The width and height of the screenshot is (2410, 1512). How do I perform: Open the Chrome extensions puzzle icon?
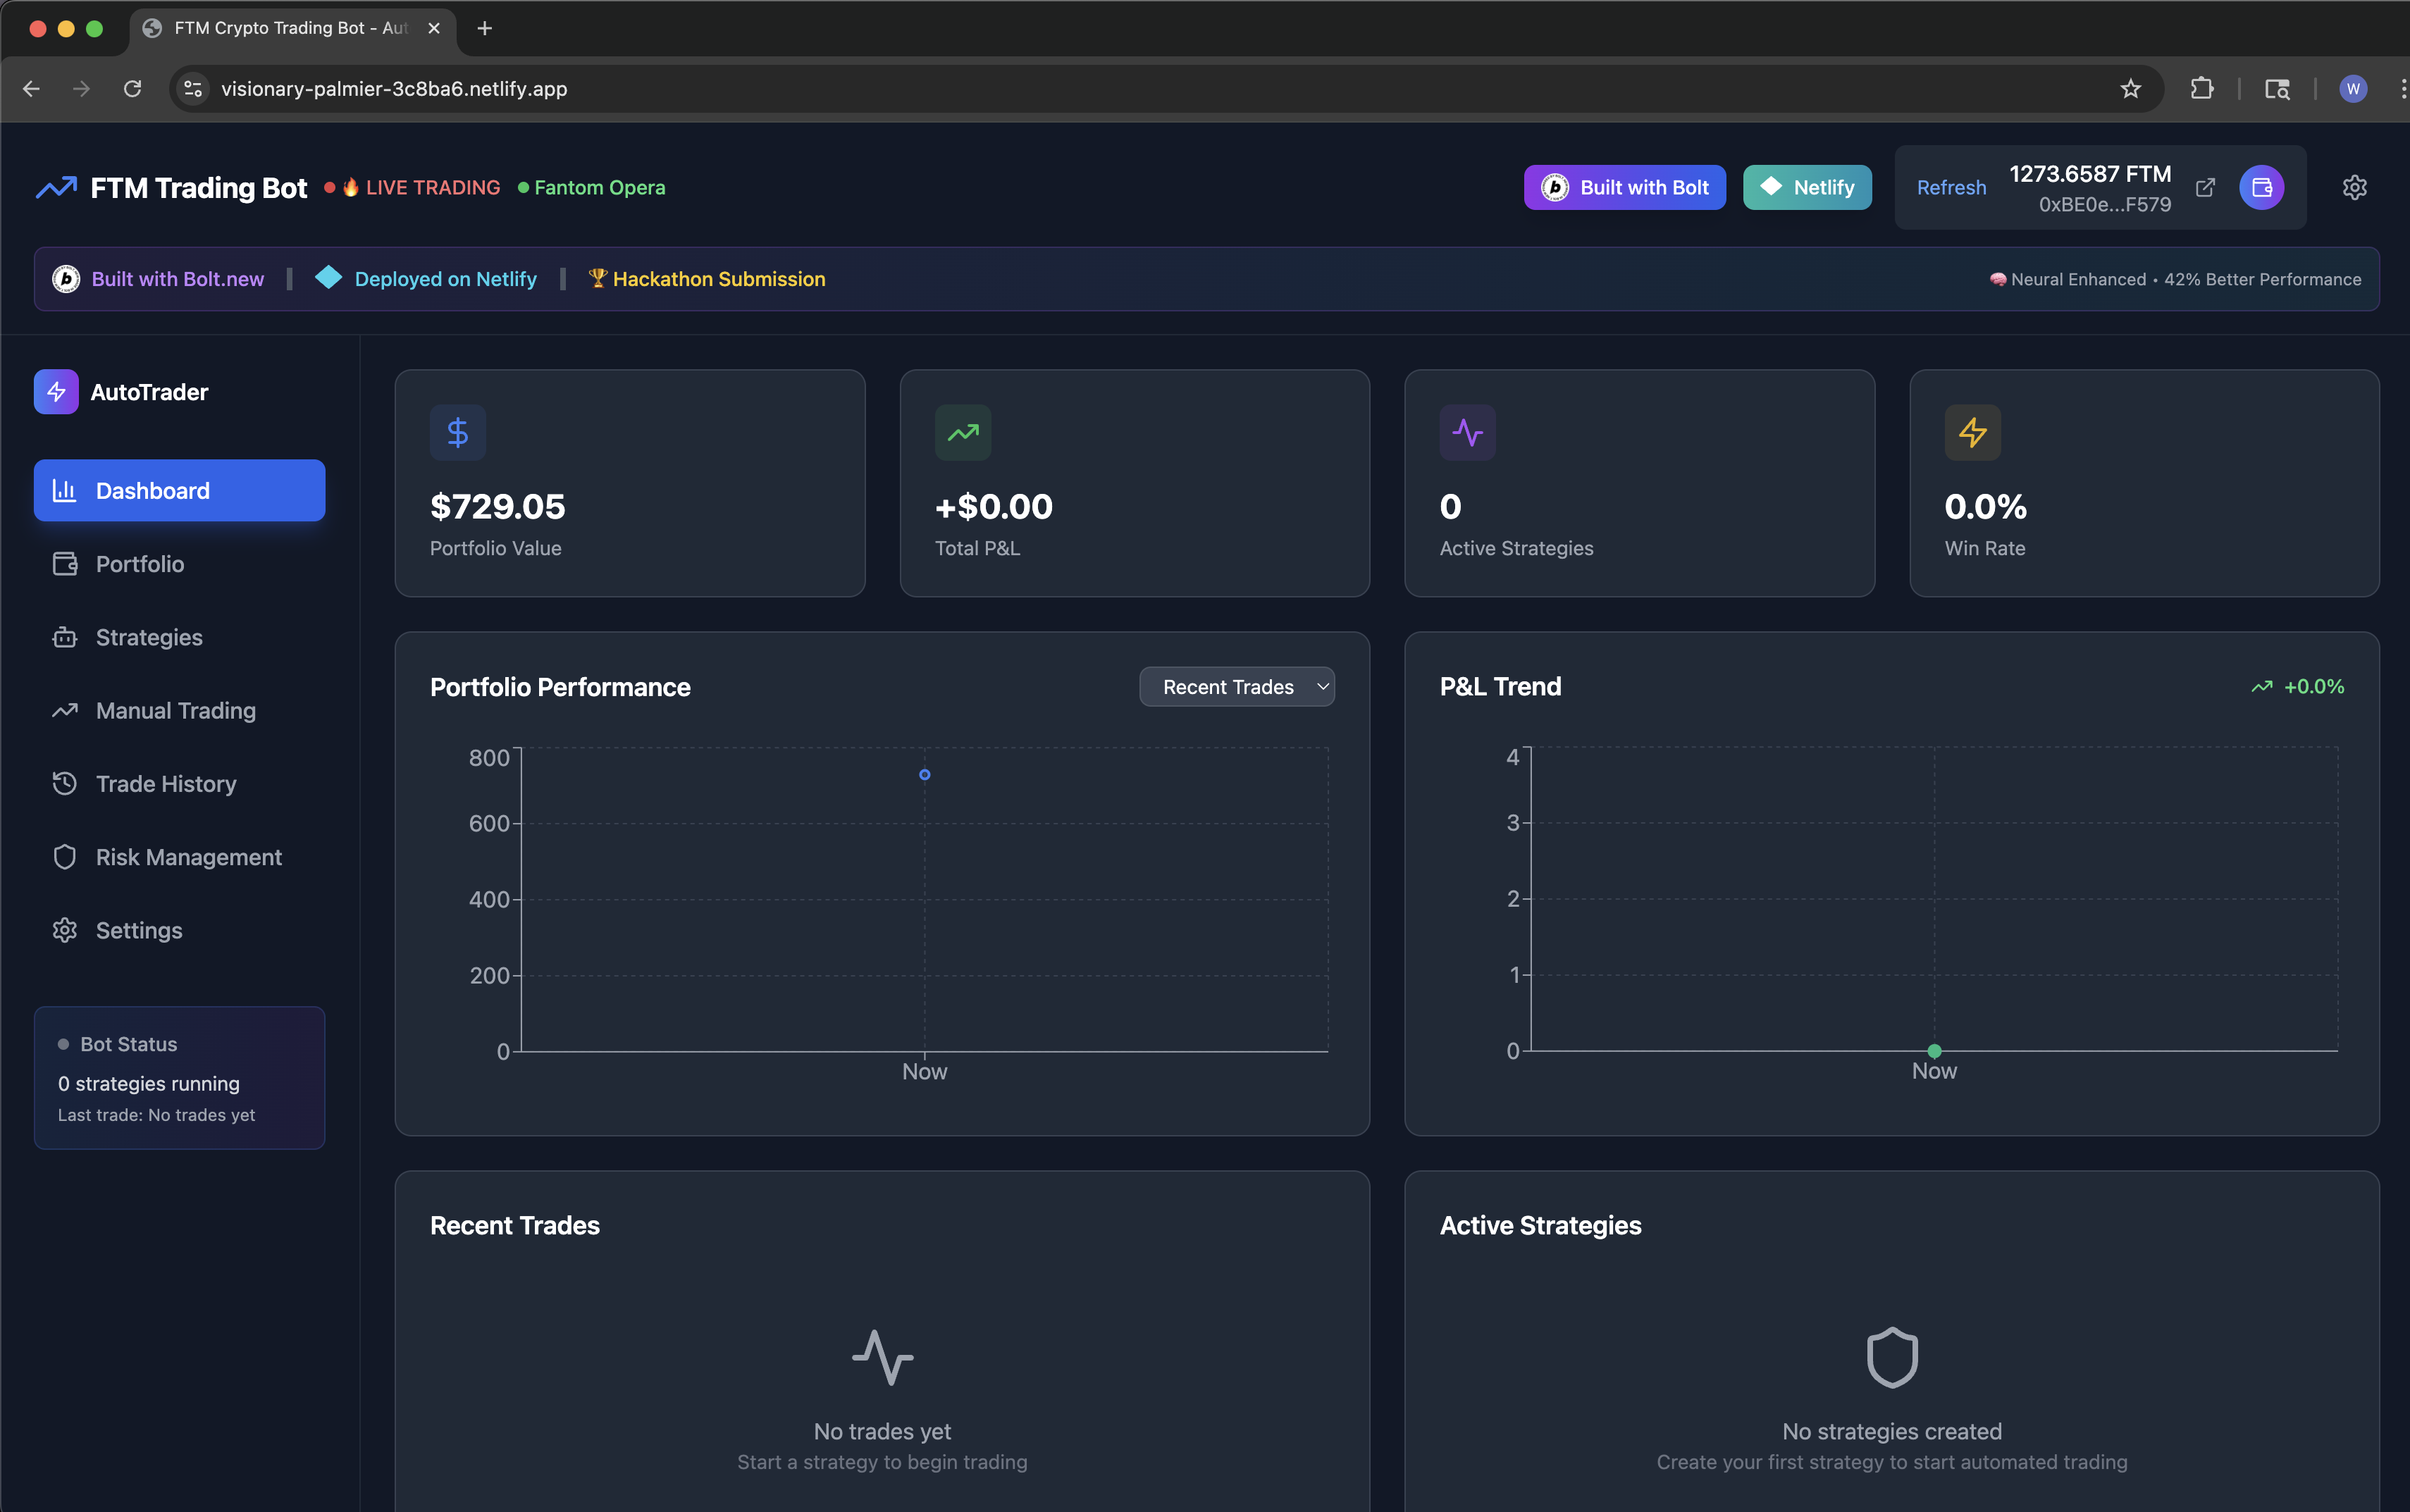tap(2201, 89)
